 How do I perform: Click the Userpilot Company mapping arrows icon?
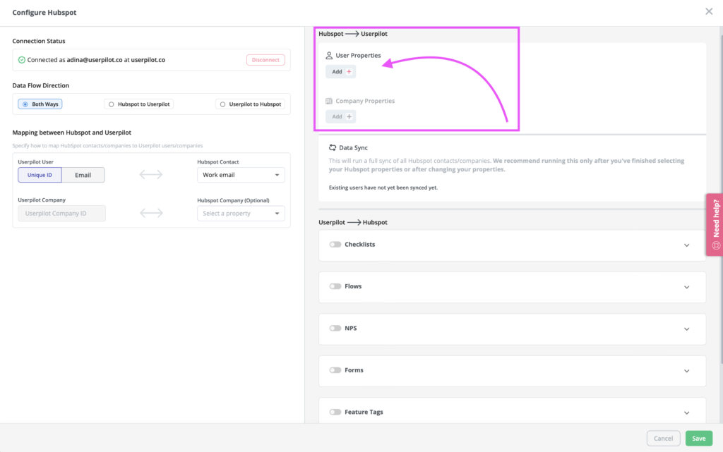point(151,213)
